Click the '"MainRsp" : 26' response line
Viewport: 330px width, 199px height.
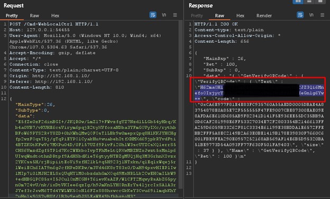click(224, 58)
